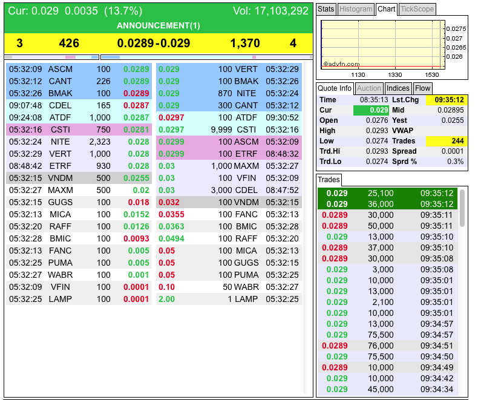Click the MAXM bid at 0.02
Image resolution: width=478 pixels, height=400 pixels.
(x=79, y=190)
